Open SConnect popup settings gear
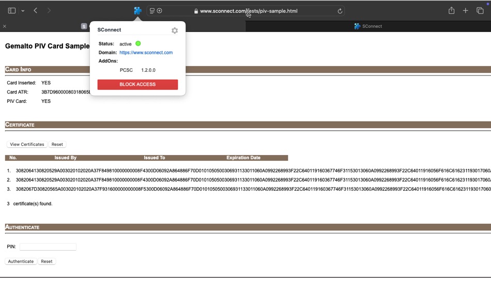 click(175, 30)
